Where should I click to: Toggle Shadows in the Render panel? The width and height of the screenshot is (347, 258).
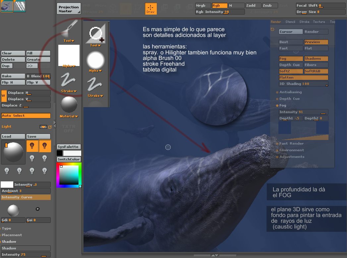click(316, 59)
